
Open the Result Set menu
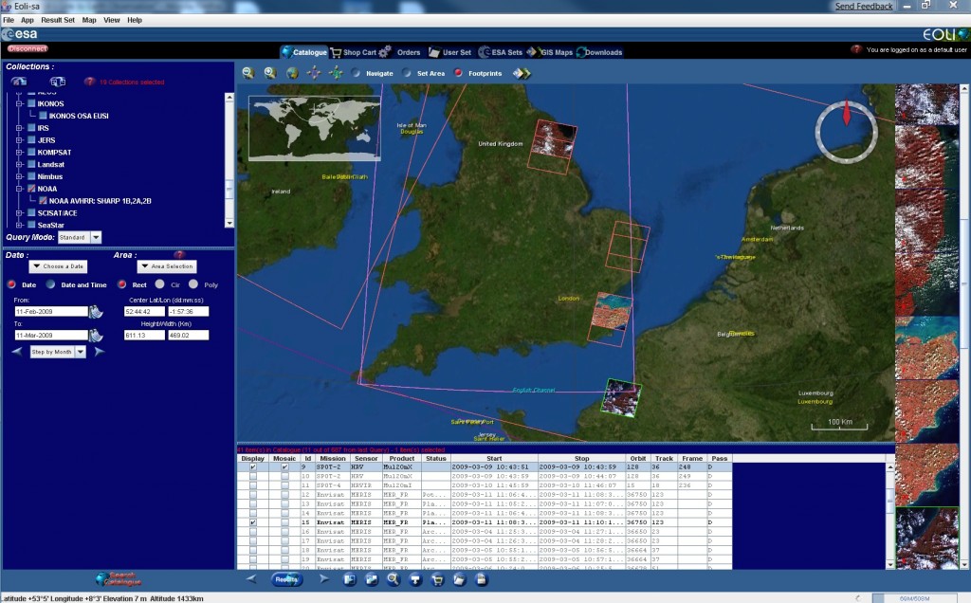tap(57, 19)
